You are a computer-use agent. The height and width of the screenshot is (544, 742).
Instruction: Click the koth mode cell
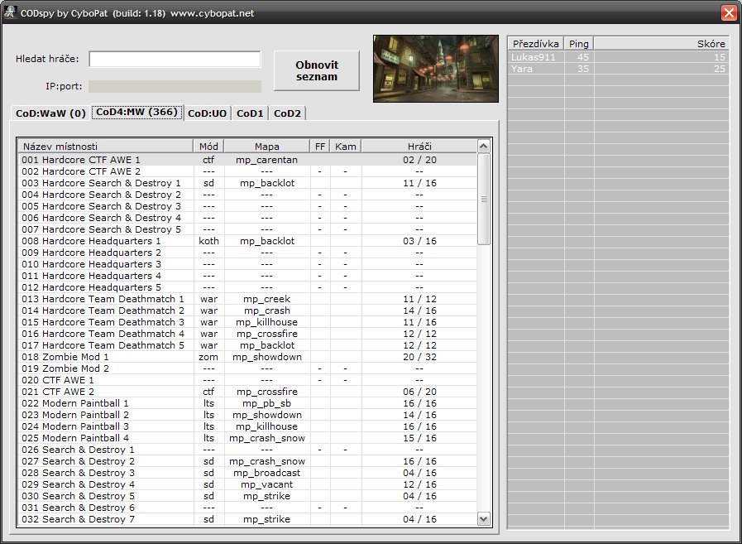point(208,241)
